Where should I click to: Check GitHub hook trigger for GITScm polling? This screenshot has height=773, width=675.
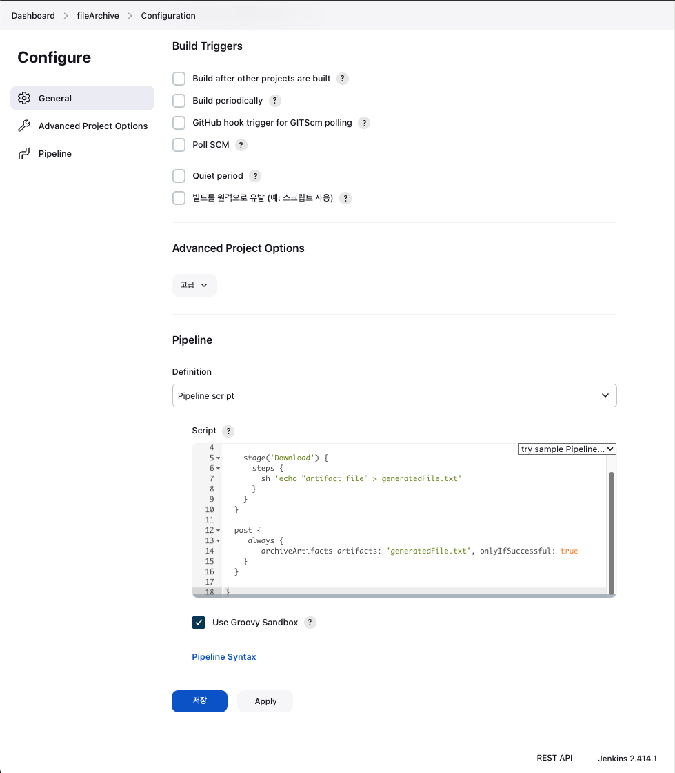click(x=179, y=123)
